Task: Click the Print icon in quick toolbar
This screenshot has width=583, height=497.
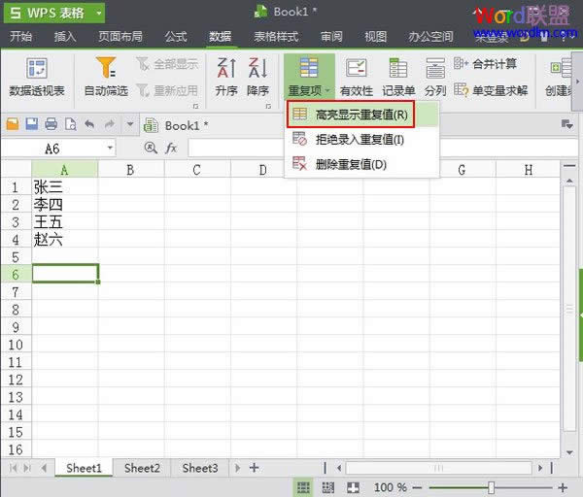Action: tap(51, 124)
